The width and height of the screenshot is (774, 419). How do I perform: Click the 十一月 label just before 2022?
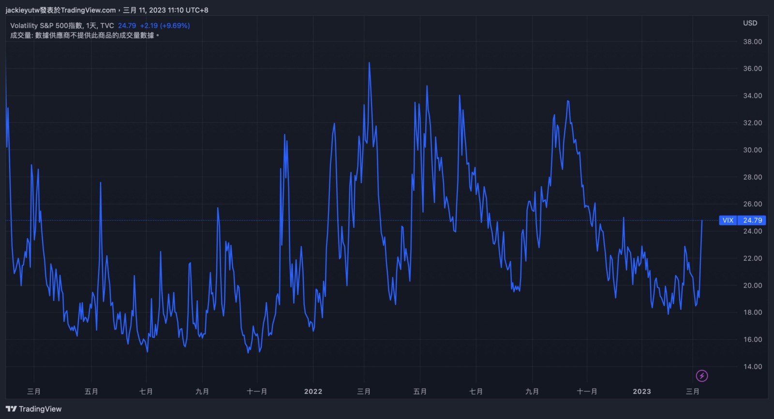256,391
